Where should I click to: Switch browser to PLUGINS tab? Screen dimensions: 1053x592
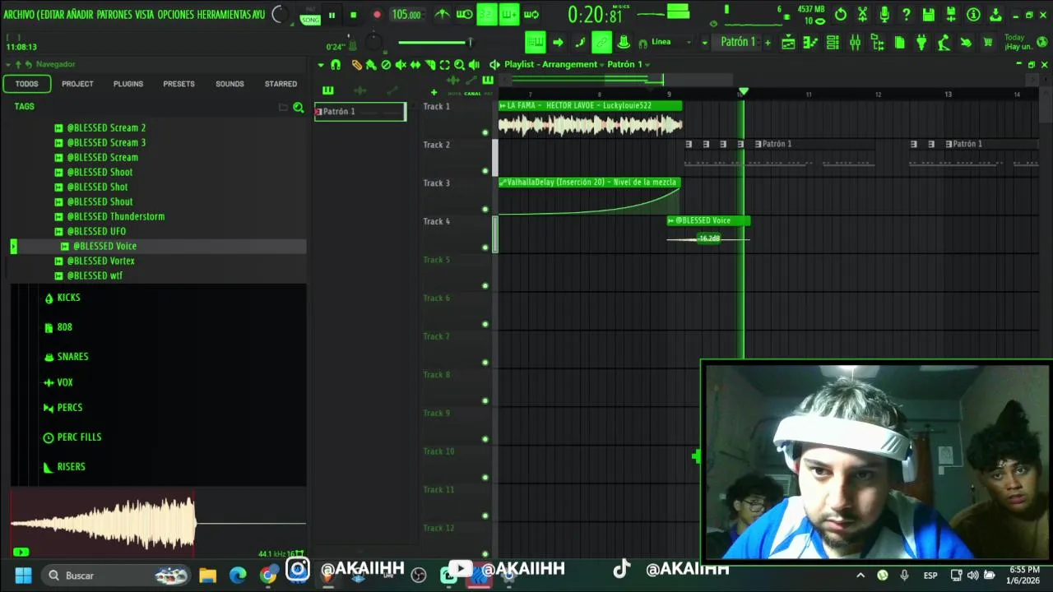(128, 84)
